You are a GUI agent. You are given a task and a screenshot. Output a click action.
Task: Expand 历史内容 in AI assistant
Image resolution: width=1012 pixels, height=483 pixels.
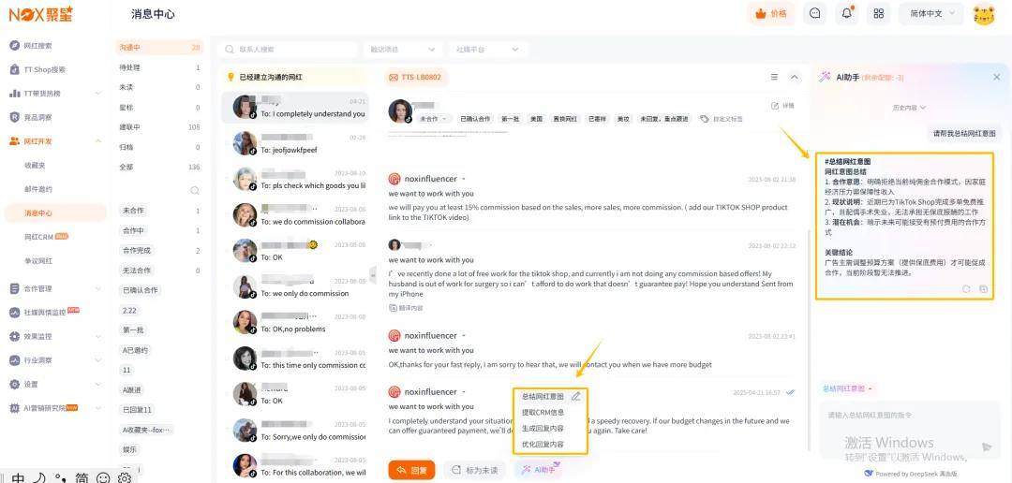[x=909, y=108]
